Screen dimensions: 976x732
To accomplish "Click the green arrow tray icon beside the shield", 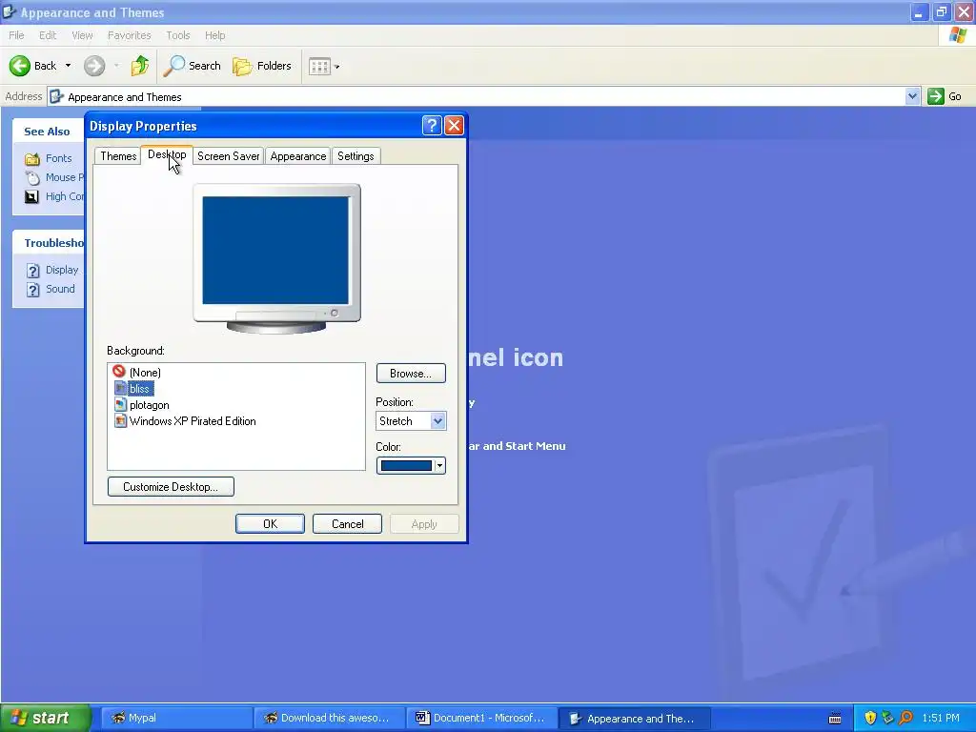I will [x=887, y=719].
